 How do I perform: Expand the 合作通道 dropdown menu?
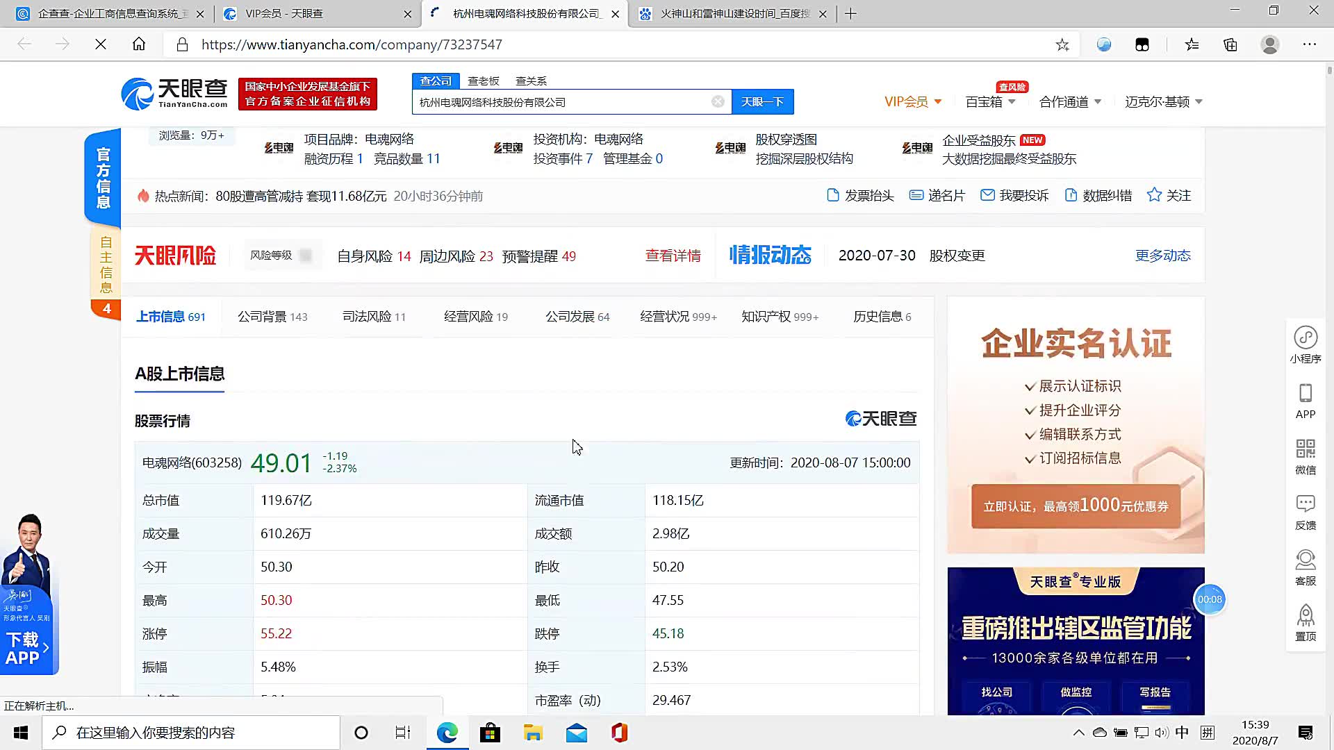click(x=1071, y=102)
